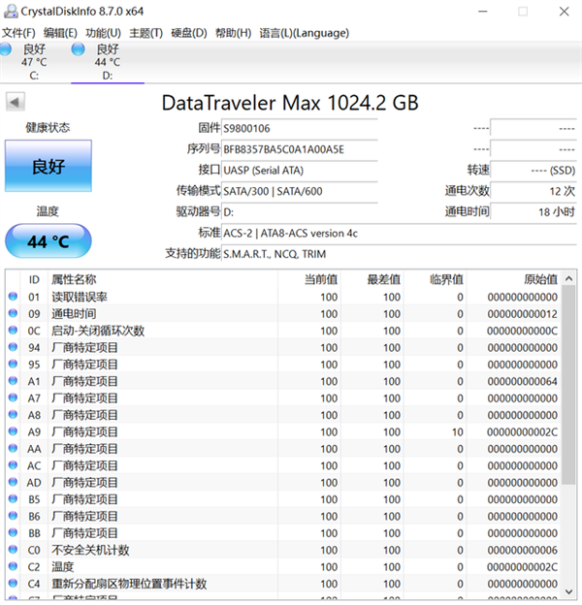Click status dot for attribute C2 温度
Screen dimensions: 582x605
click(x=14, y=566)
